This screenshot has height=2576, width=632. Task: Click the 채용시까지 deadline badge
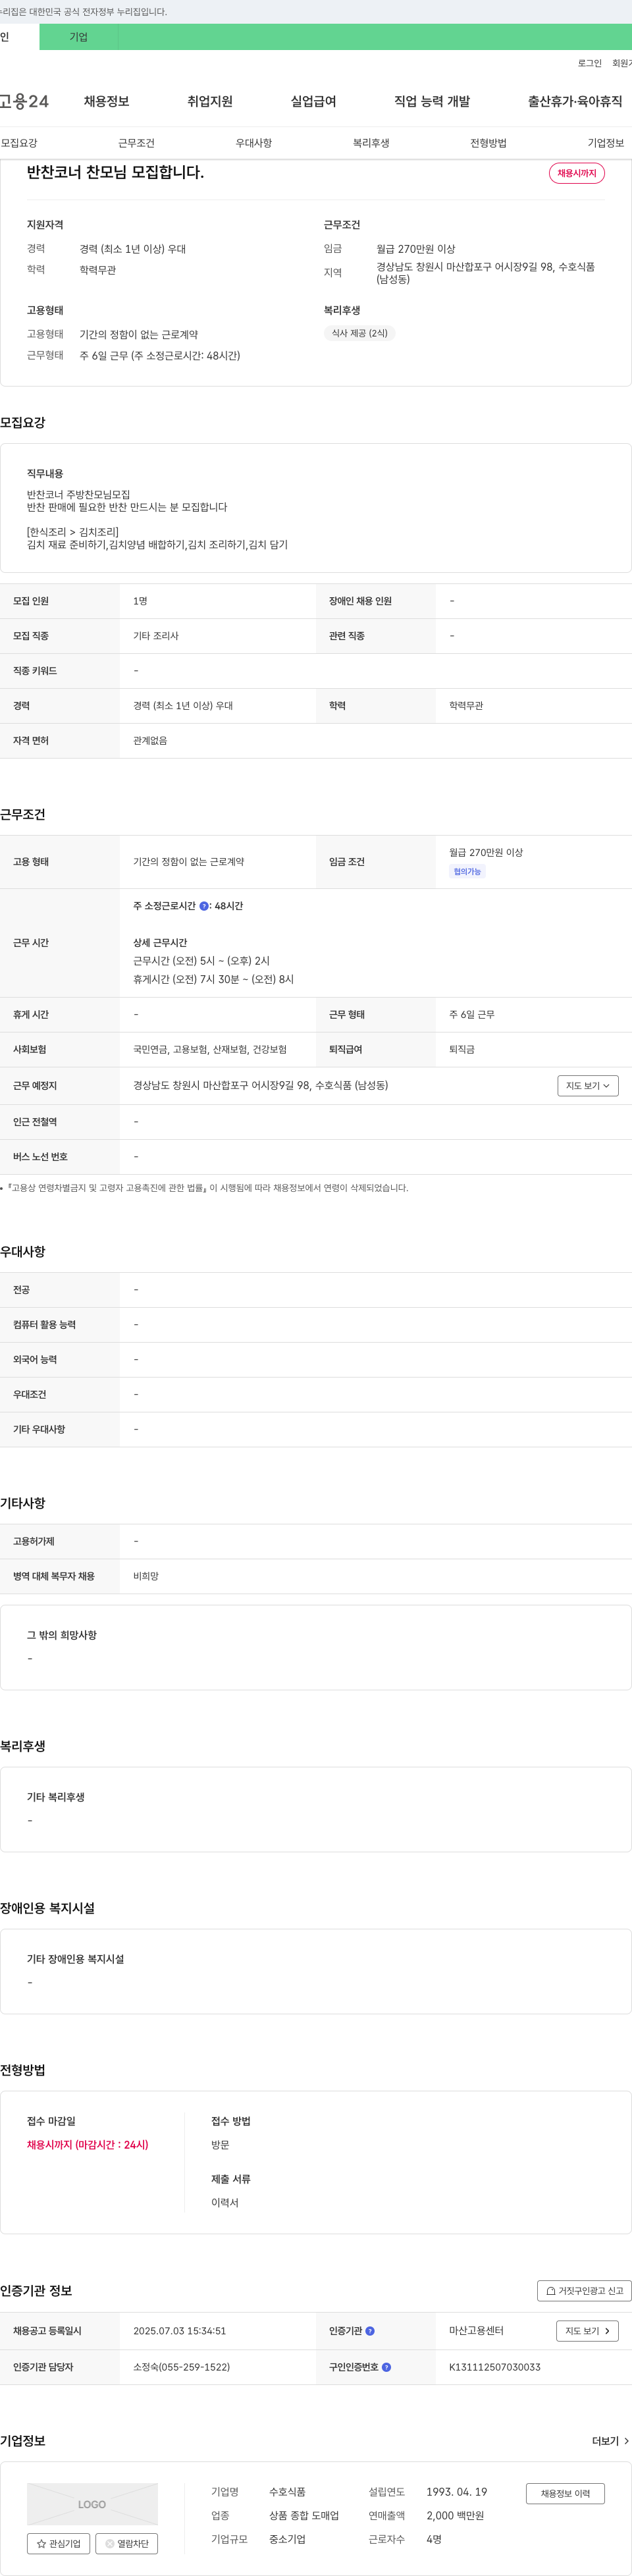[x=577, y=173]
